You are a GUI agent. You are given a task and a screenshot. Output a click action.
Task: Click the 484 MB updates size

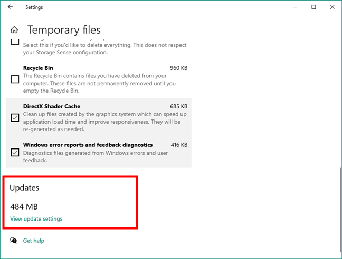pyautogui.click(x=24, y=206)
